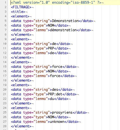Click the NOM type line on line 26
This screenshot has height=130, width=120.
pos(39,117)
